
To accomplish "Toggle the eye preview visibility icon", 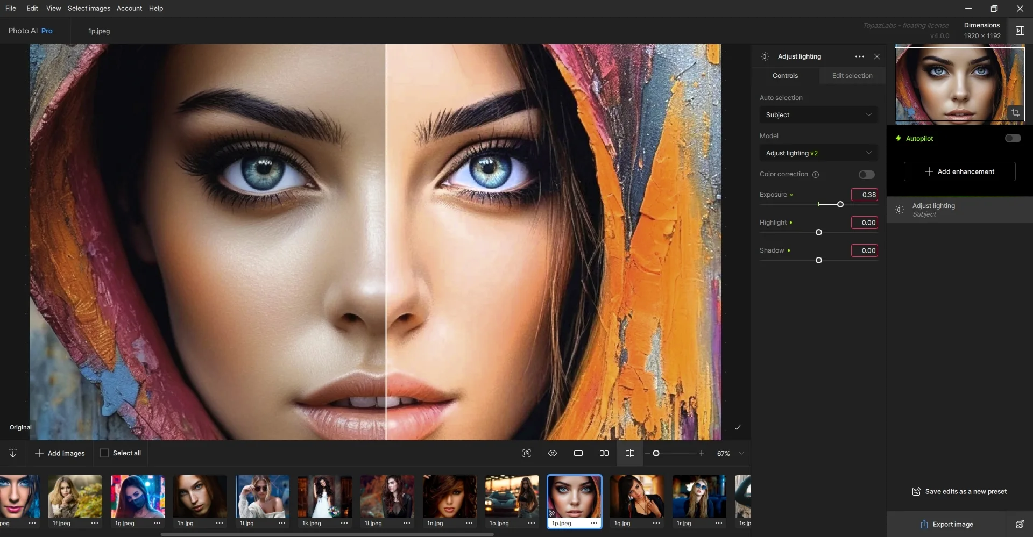I will [x=553, y=453].
